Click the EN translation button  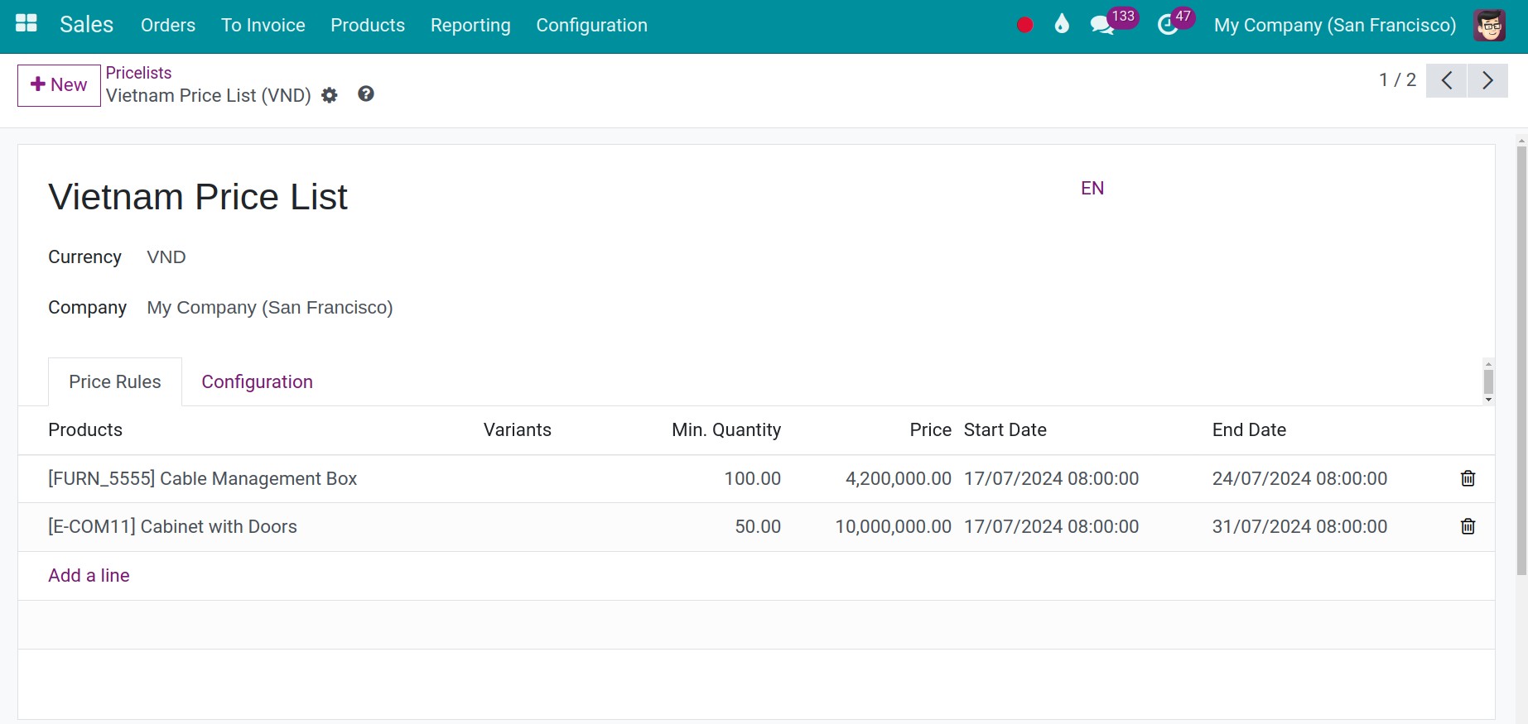click(x=1092, y=188)
